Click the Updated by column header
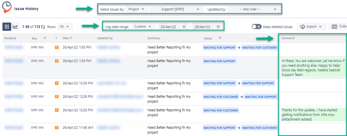 coord(105,38)
